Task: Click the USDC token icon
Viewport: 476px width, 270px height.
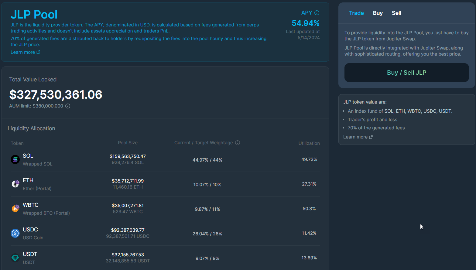Action: click(x=15, y=233)
